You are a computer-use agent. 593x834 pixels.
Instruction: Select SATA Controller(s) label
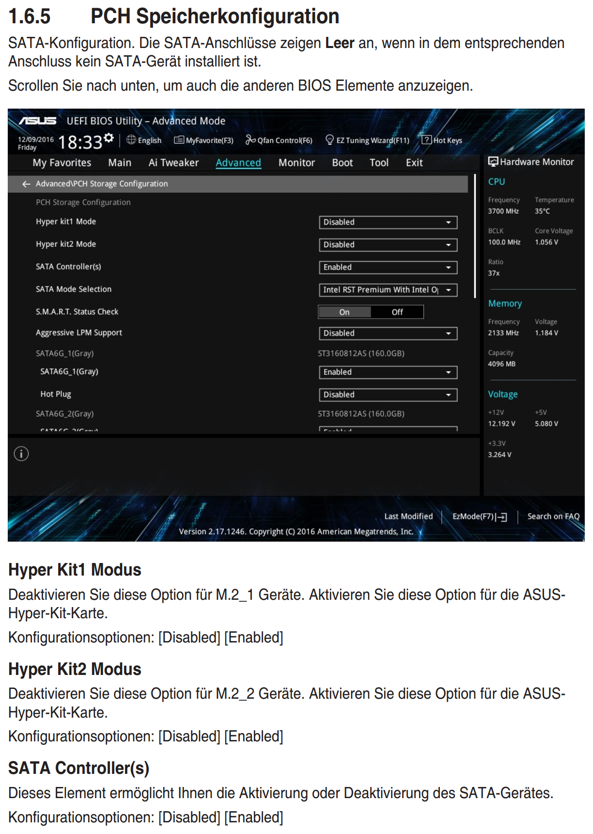point(68,267)
